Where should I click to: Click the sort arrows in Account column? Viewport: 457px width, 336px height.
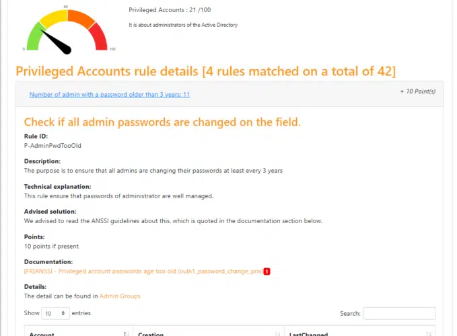click(x=126, y=334)
